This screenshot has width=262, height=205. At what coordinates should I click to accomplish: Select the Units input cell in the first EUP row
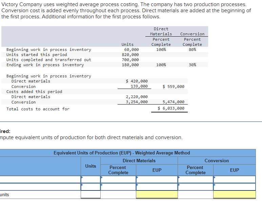91,180
